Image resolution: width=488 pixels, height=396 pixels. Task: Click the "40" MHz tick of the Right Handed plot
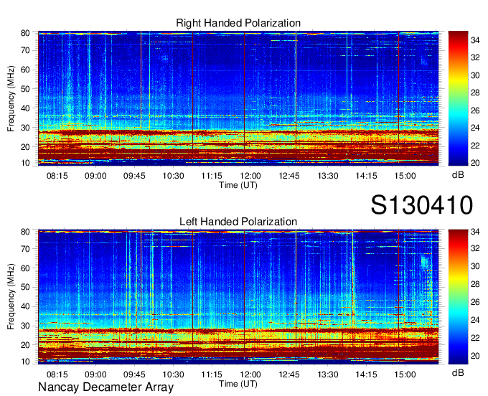pyautogui.click(x=25, y=108)
